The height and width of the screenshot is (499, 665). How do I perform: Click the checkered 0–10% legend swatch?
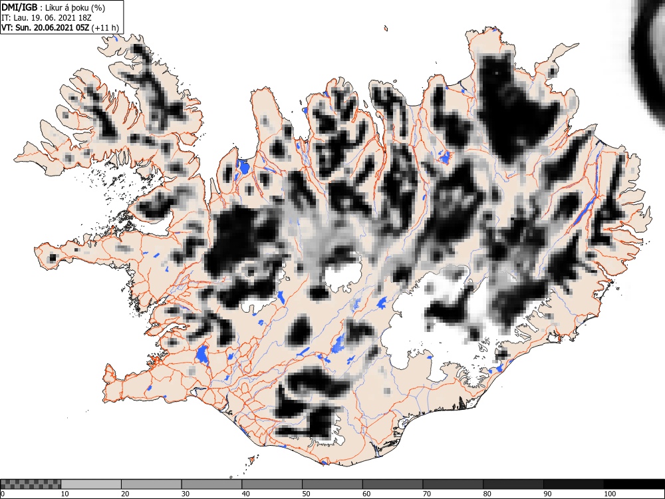coord(31,484)
